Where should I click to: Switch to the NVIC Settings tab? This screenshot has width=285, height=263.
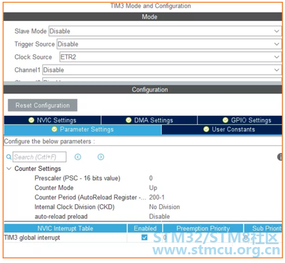pyautogui.click(x=52, y=120)
